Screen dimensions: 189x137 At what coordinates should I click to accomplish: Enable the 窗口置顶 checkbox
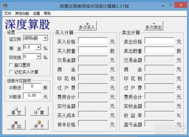pyautogui.click(x=11, y=65)
